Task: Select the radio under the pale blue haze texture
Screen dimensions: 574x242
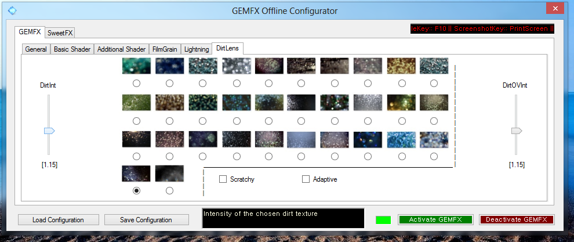Action: 301,157
